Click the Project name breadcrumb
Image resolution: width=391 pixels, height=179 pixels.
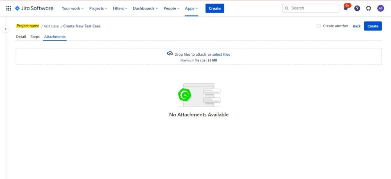pyautogui.click(x=27, y=26)
